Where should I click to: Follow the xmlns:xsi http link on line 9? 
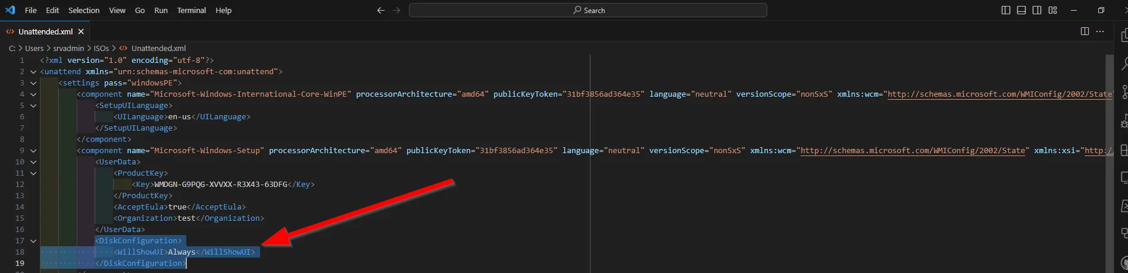coord(1098,151)
